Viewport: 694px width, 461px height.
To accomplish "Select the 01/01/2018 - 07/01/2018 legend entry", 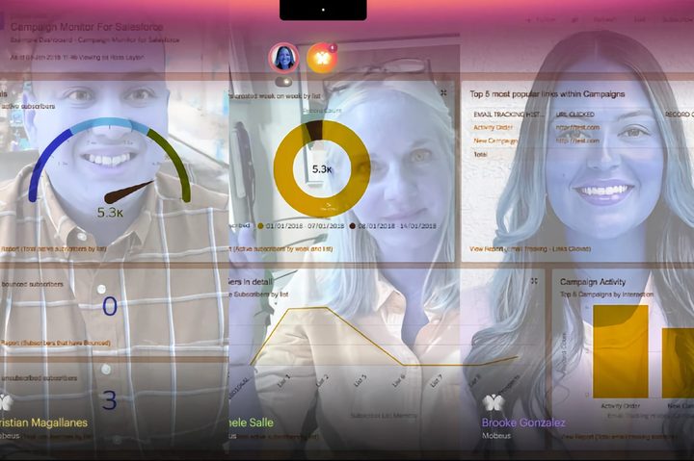I will (301, 226).
